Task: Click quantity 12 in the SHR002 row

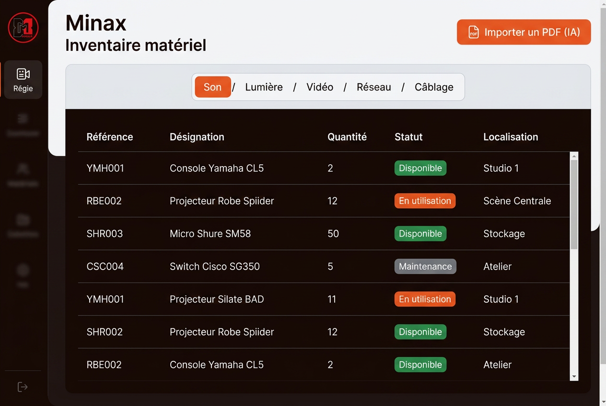Action: point(333,332)
